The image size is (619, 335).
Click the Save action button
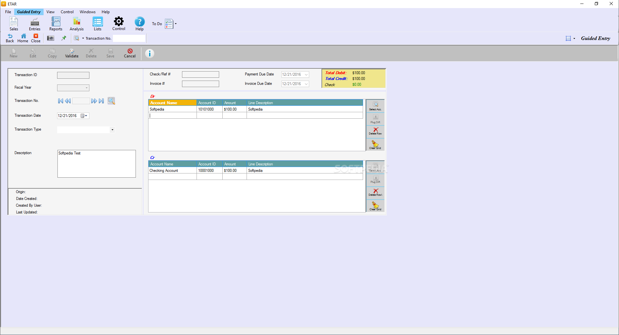coord(110,53)
